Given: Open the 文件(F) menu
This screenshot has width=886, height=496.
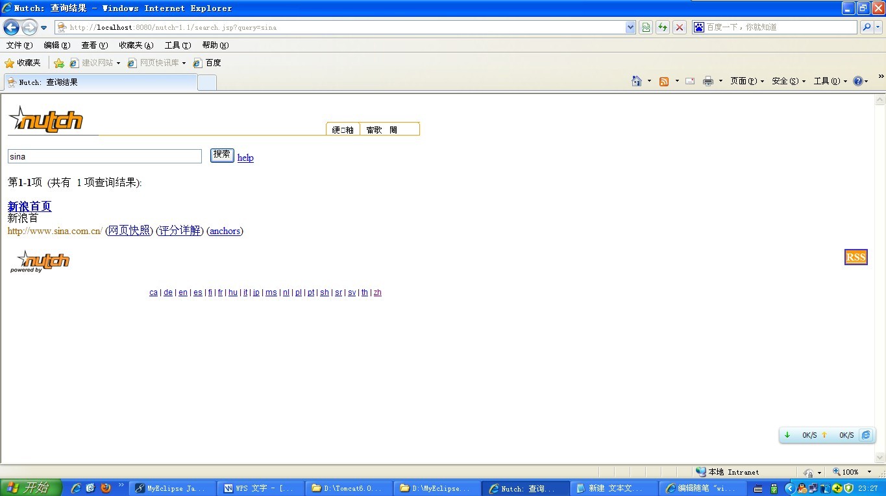Looking at the screenshot, I should pyautogui.click(x=19, y=45).
